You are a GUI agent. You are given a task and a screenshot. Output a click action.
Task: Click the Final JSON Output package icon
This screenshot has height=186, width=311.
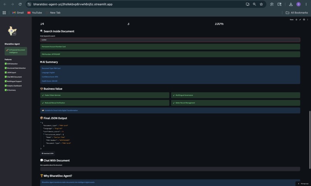pyautogui.click(x=41, y=118)
